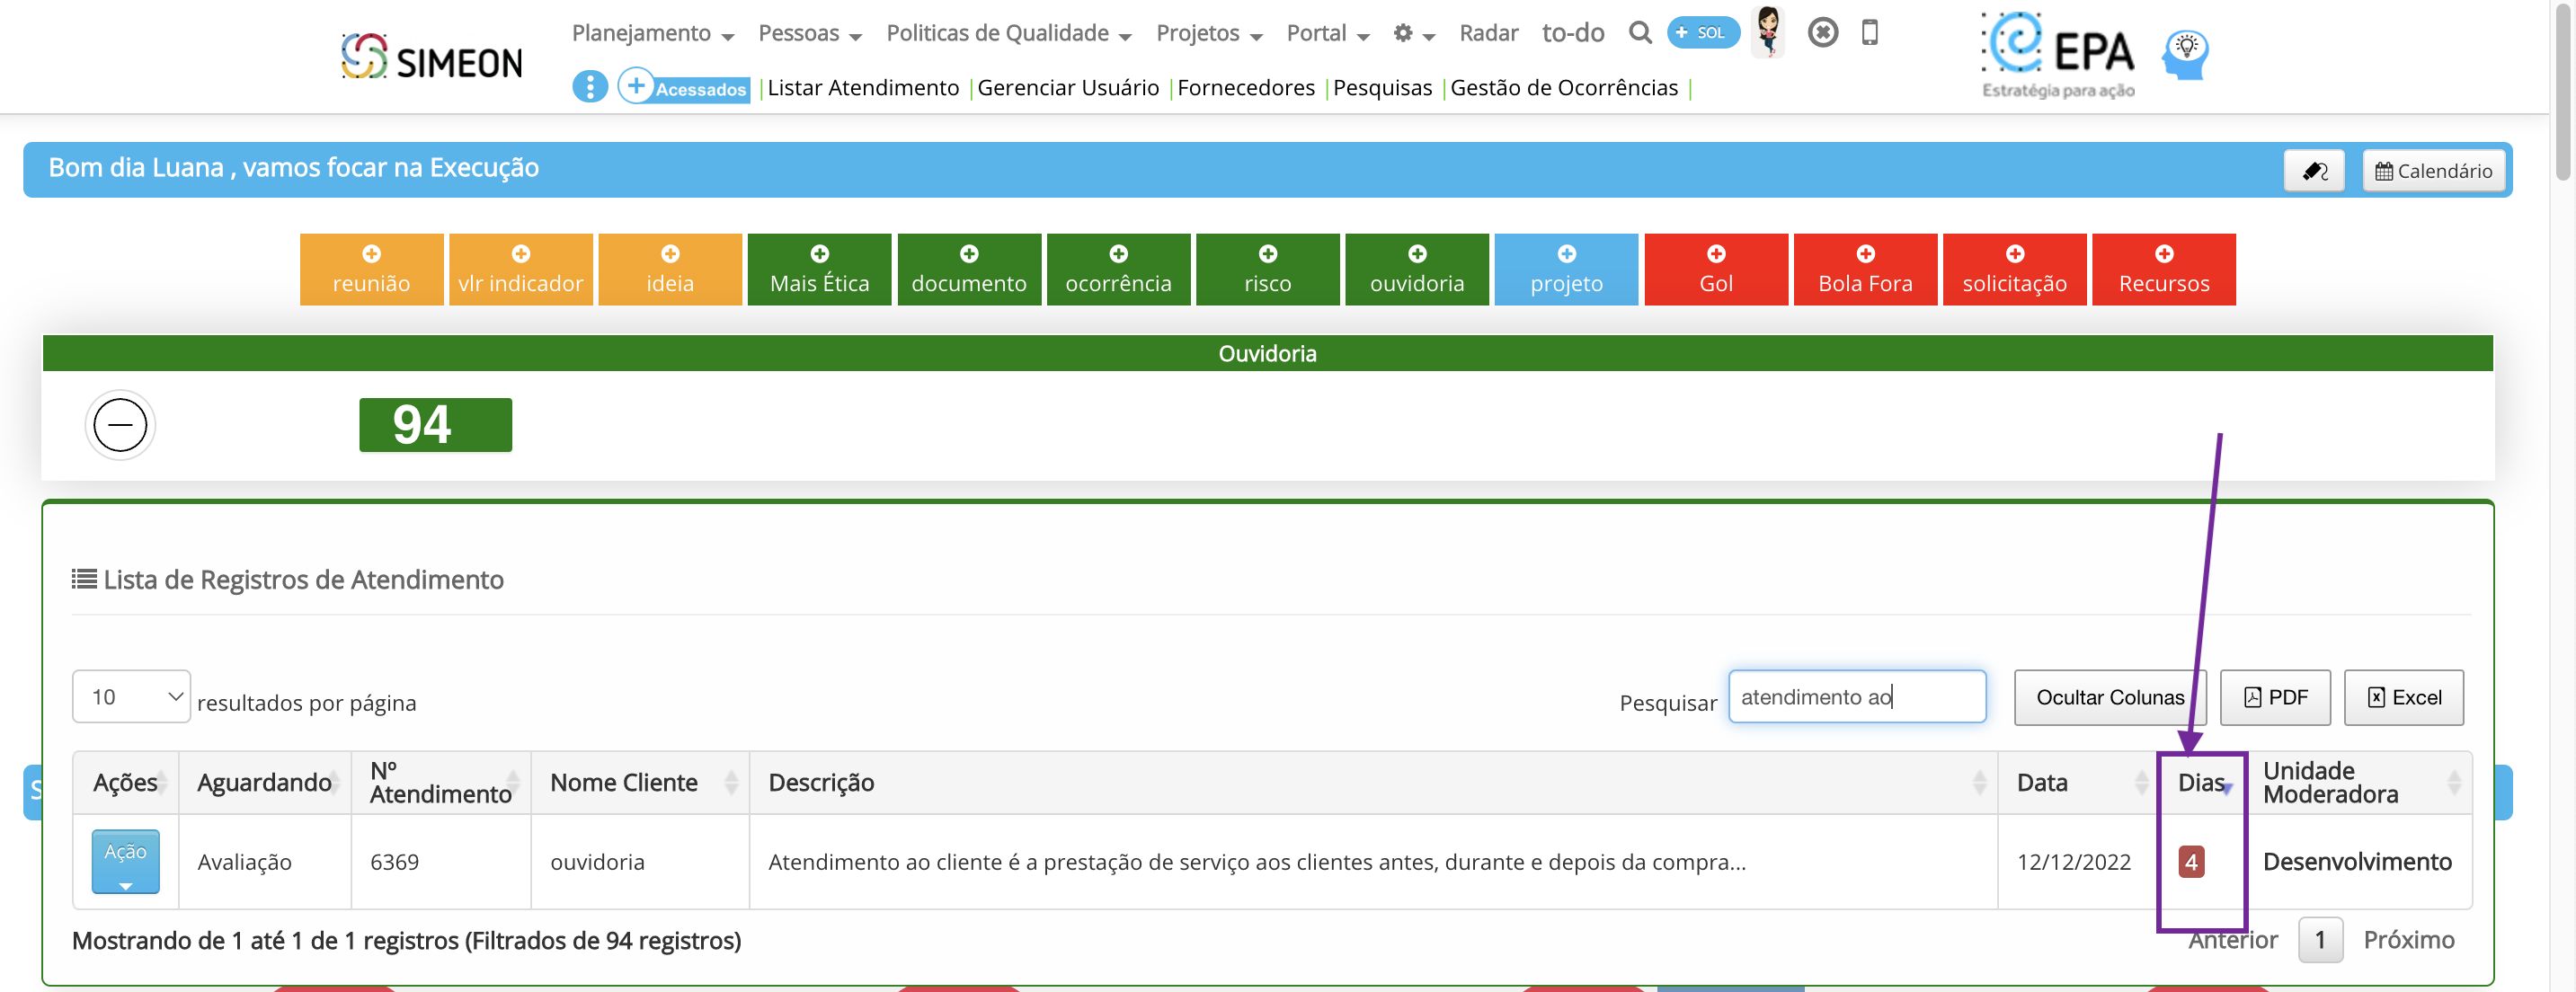The width and height of the screenshot is (2576, 992).
Task: Open the Gestão de Ocorrências menu item
Action: tap(1563, 88)
